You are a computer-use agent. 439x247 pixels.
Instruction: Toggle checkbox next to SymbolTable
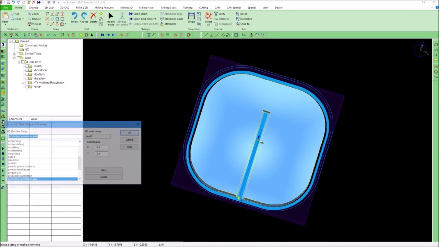pos(18,54)
